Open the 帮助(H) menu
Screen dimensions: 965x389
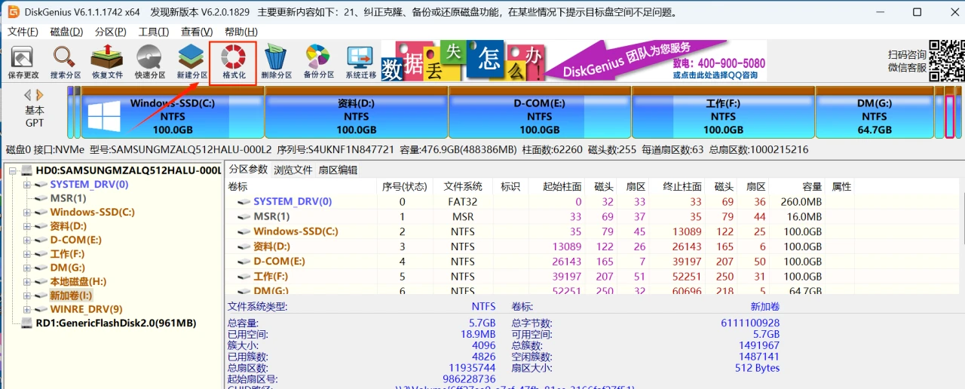pyautogui.click(x=241, y=32)
